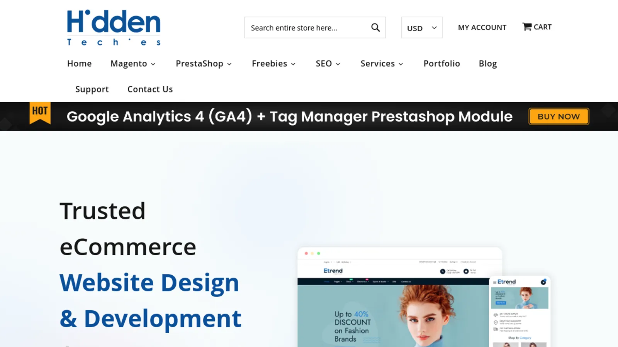Expand the Services menu
Screen dimensions: 618x347
[382, 64]
